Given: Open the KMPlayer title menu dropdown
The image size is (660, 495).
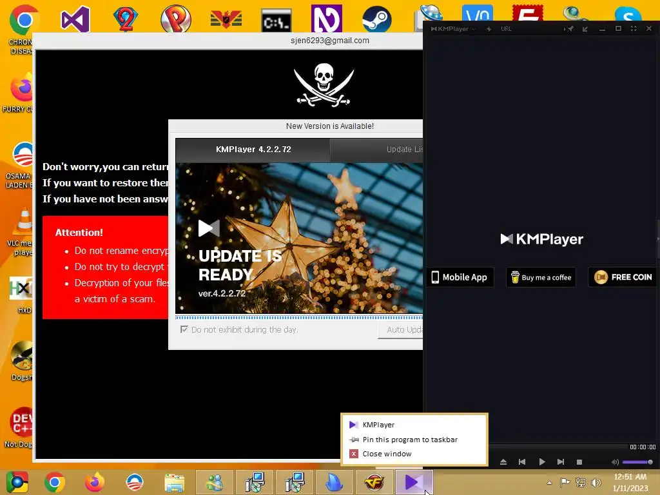Looking at the screenshot, I should pos(453,29).
